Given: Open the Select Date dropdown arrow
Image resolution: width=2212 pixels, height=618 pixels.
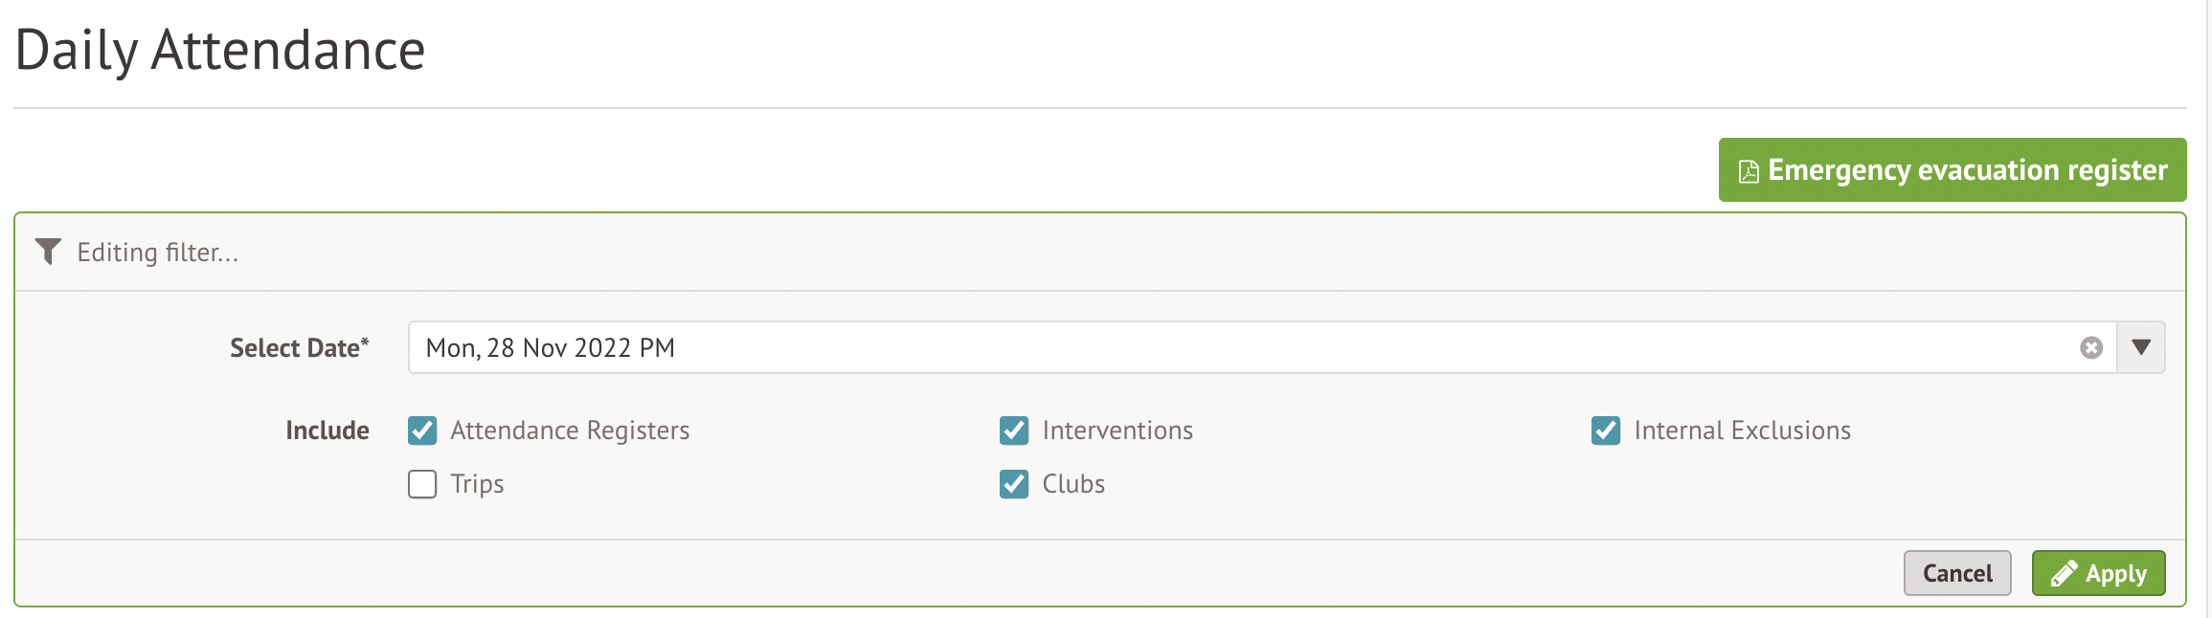Looking at the screenshot, I should tap(2141, 347).
